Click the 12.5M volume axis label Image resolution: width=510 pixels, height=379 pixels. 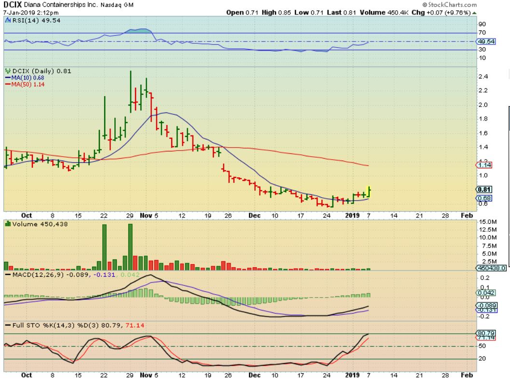tap(487, 230)
